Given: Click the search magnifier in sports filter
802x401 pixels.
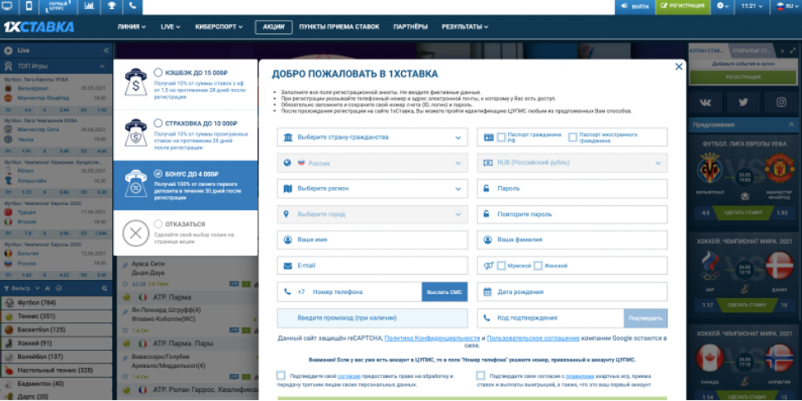Looking at the screenshot, I should [x=105, y=288].
